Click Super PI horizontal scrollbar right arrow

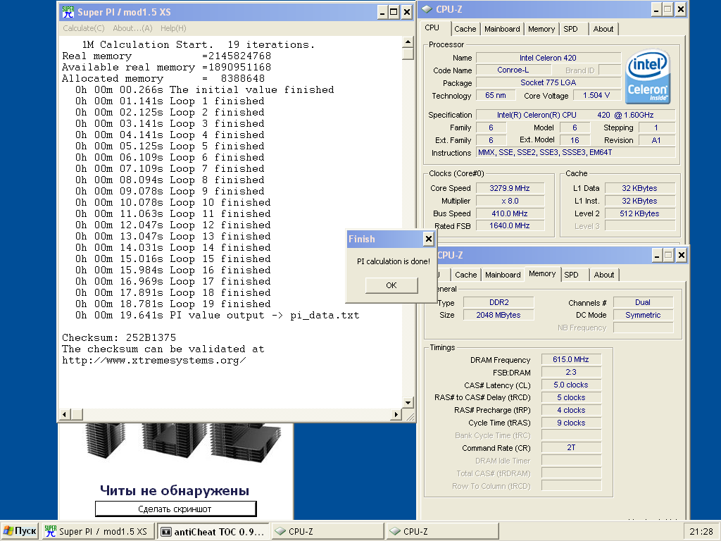(x=396, y=414)
